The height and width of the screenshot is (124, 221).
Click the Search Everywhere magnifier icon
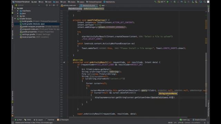tap(204, 2)
